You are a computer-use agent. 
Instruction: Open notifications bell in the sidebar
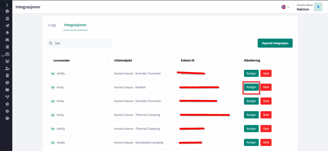pyautogui.click(x=7, y=33)
